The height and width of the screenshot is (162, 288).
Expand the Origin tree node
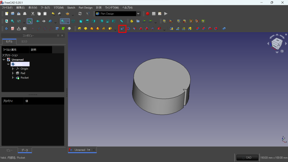(13, 69)
